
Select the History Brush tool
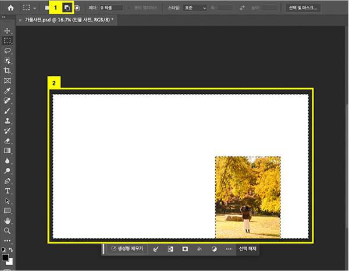pos(7,131)
